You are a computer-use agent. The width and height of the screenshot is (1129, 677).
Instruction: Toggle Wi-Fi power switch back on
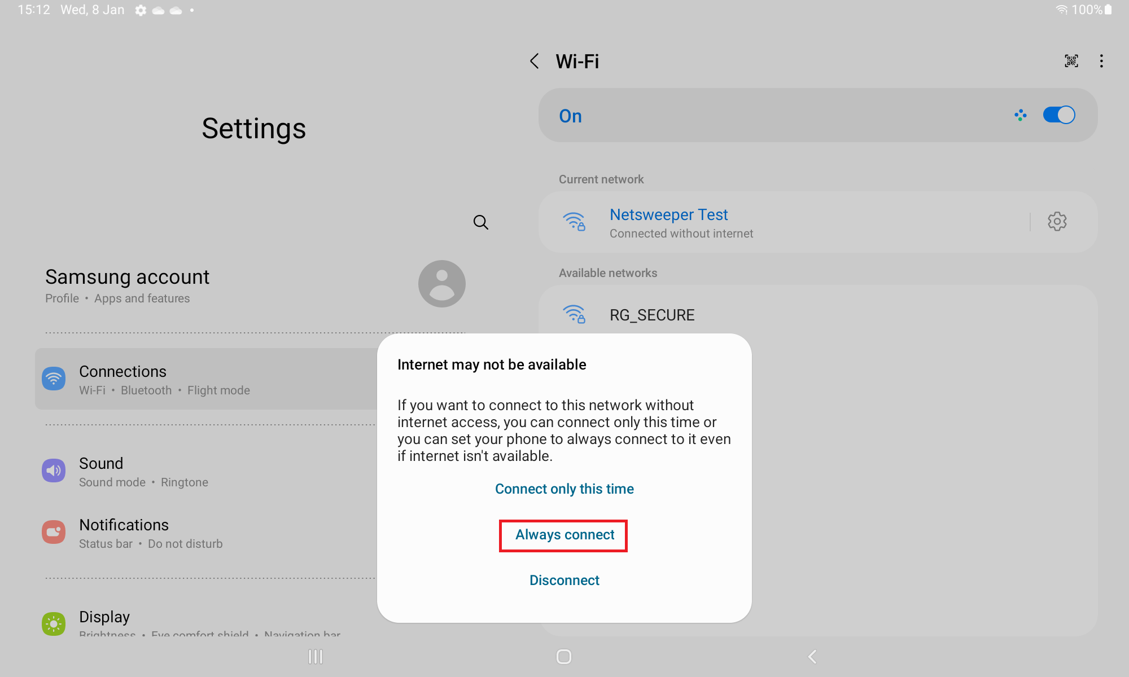1058,115
